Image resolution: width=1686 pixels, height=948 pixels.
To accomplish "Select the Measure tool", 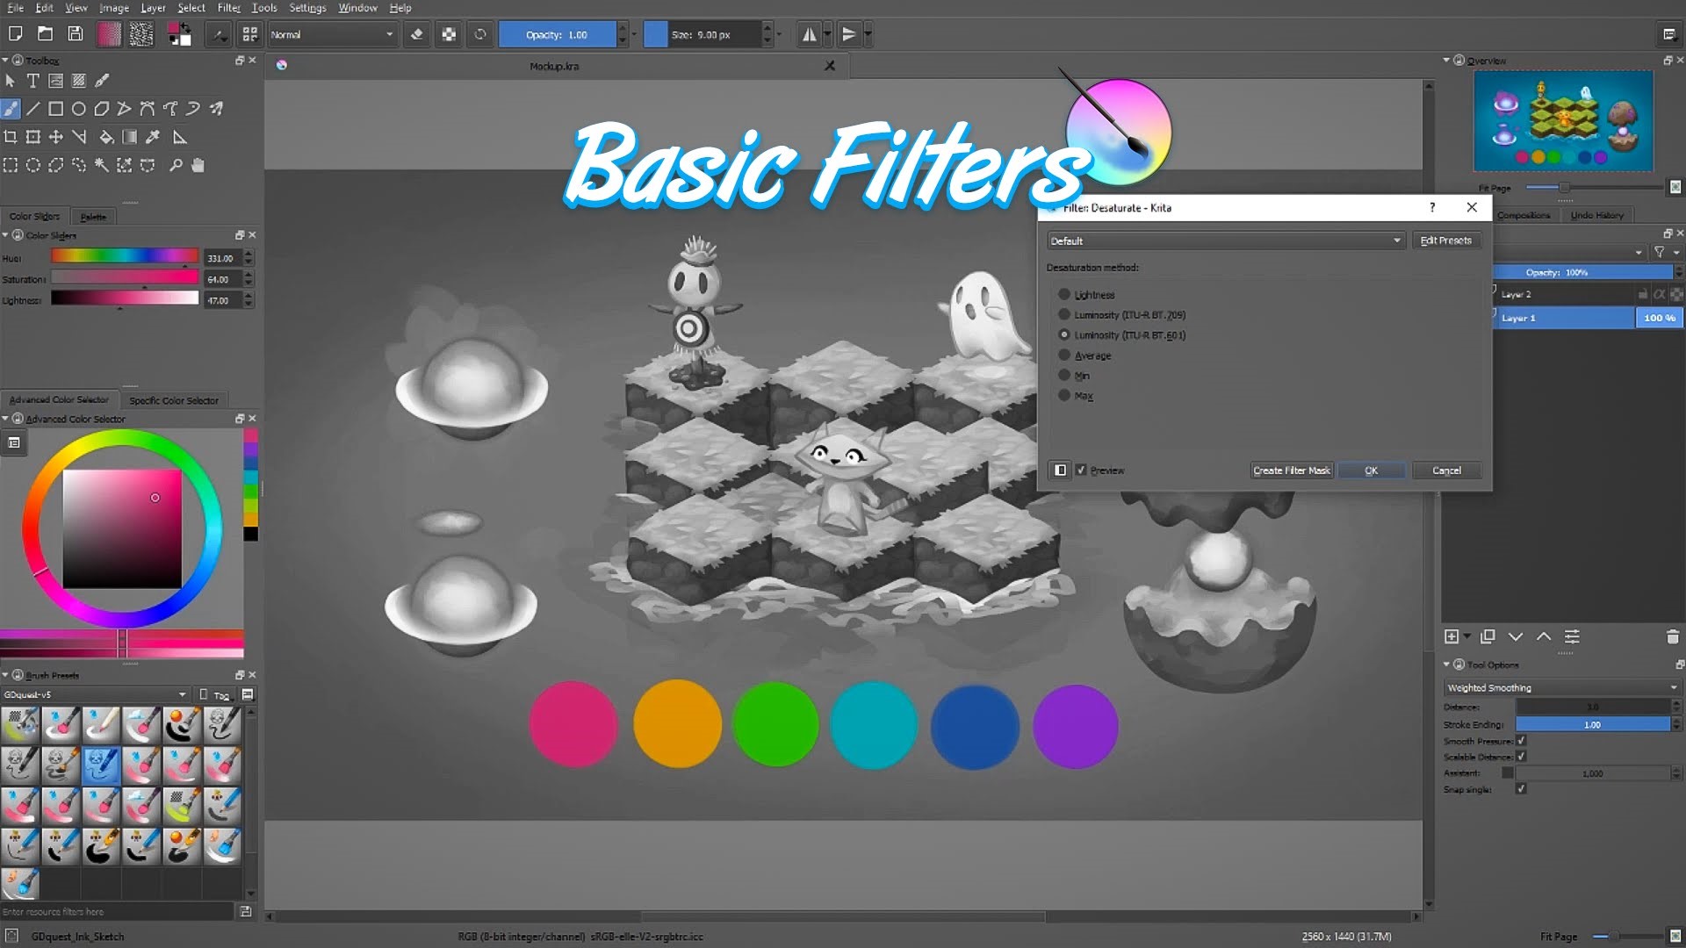I will (179, 137).
